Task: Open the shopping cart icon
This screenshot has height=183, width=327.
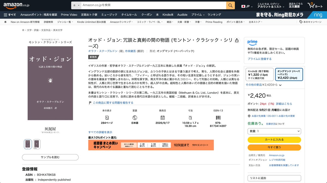Action: coord(315,5)
